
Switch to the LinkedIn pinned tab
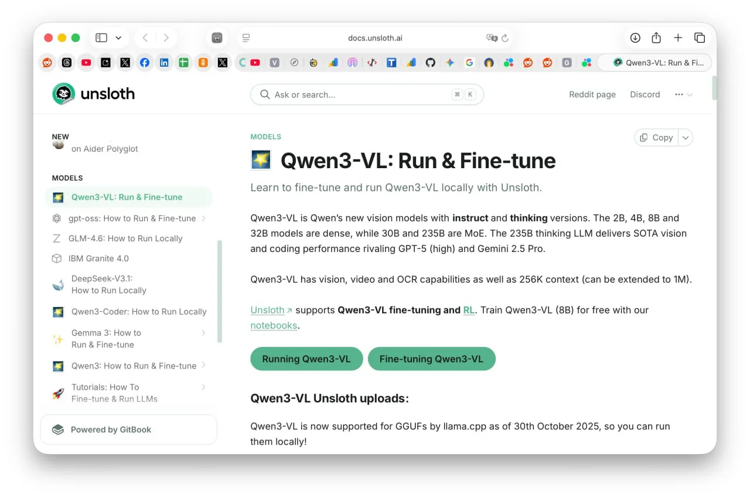(x=164, y=63)
